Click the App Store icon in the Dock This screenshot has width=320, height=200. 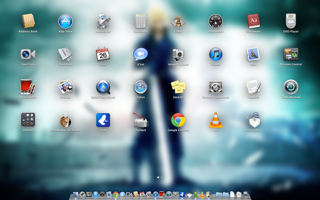coord(95,194)
